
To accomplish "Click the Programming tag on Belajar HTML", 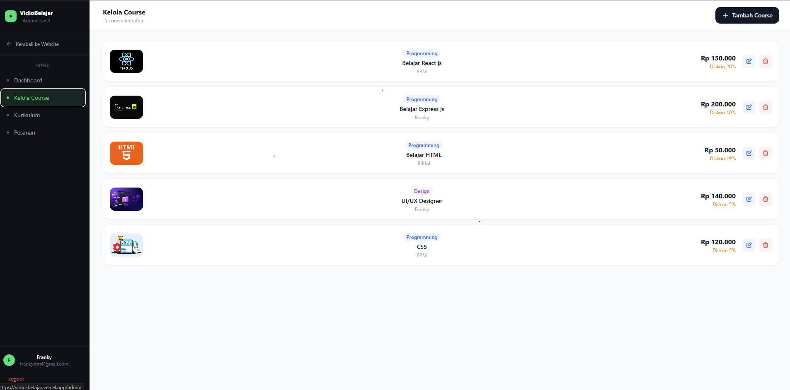I will 424,145.
